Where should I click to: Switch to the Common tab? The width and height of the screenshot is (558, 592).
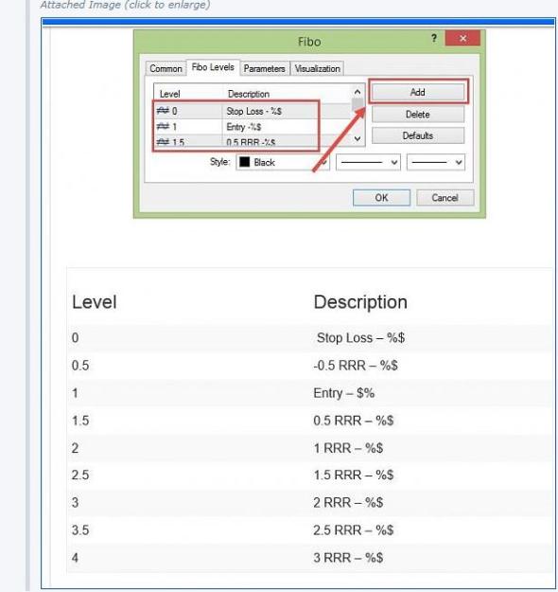tap(166, 69)
